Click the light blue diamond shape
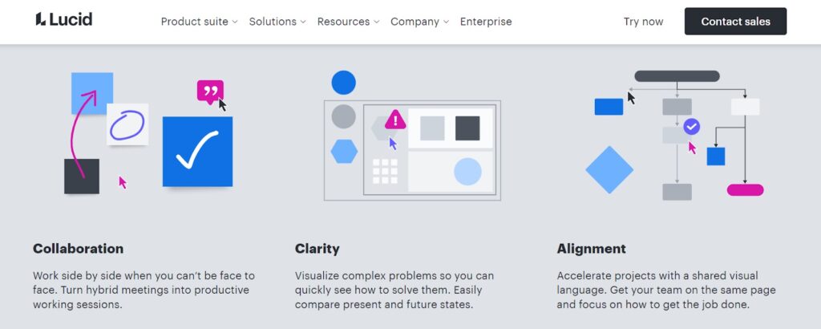 (x=609, y=170)
